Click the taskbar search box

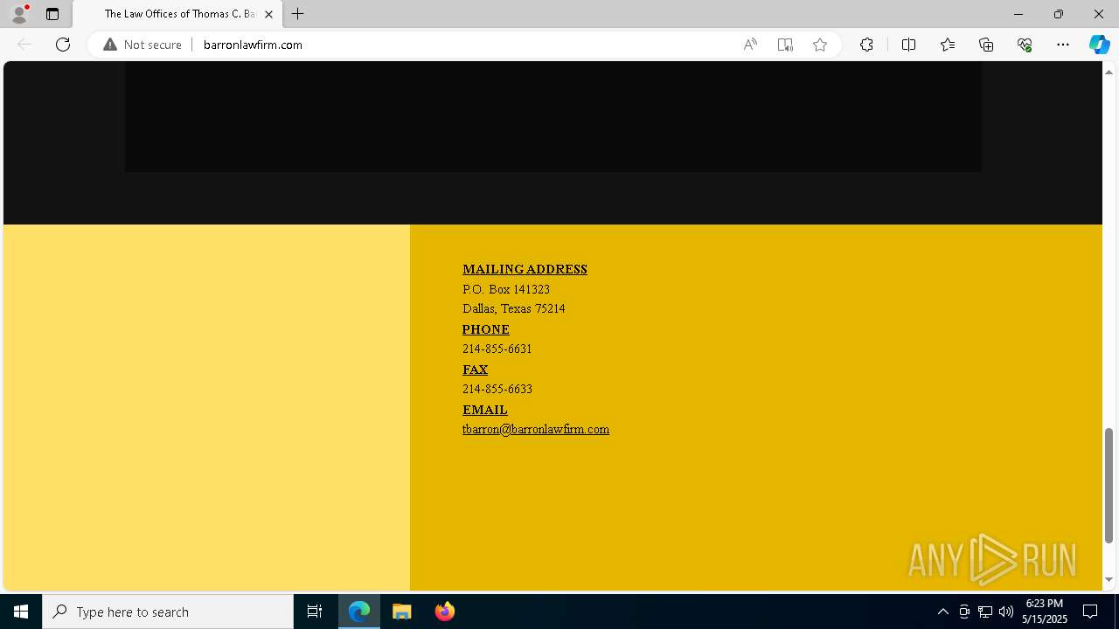[x=168, y=612]
